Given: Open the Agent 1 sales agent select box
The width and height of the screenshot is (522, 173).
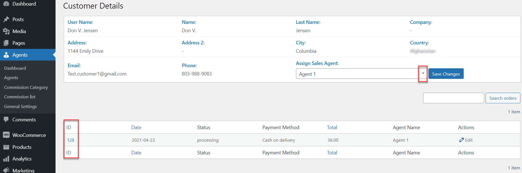Looking at the screenshot, I should (357, 74).
